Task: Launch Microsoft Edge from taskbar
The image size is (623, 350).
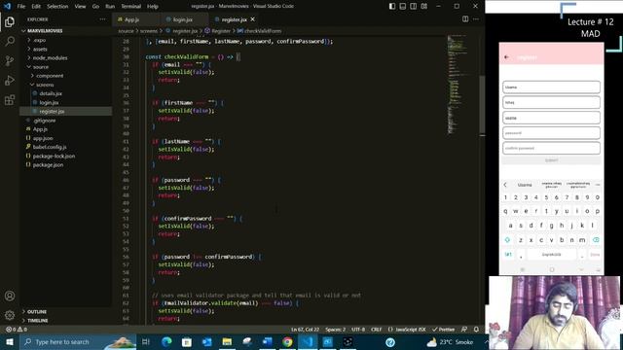Action: pos(166,341)
